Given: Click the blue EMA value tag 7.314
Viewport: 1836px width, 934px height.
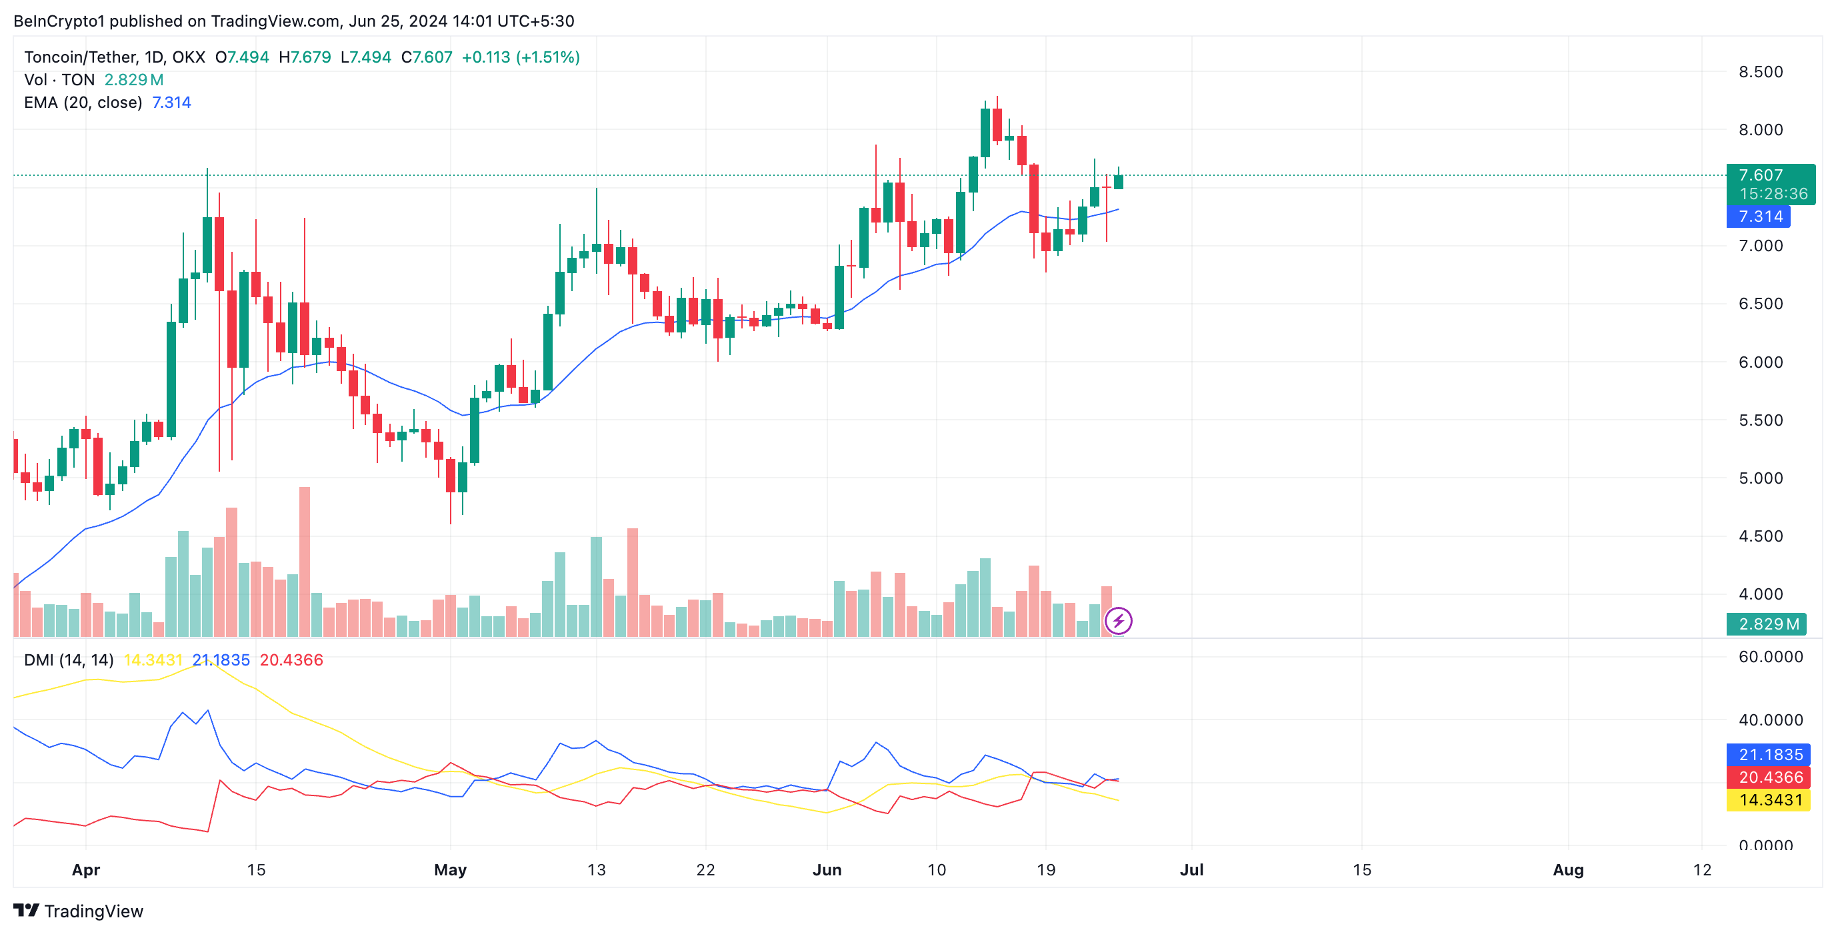Looking at the screenshot, I should 1758,217.
